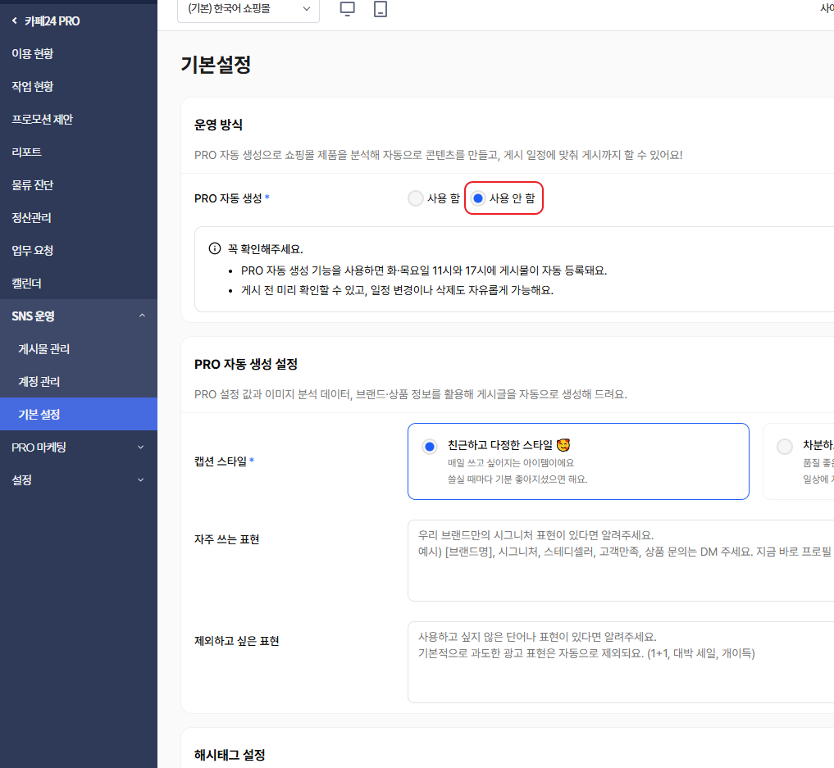Click the 친근하고 다정한 스타일 card
Image resolution: width=834 pixels, height=768 pixels.
[578, 461]
